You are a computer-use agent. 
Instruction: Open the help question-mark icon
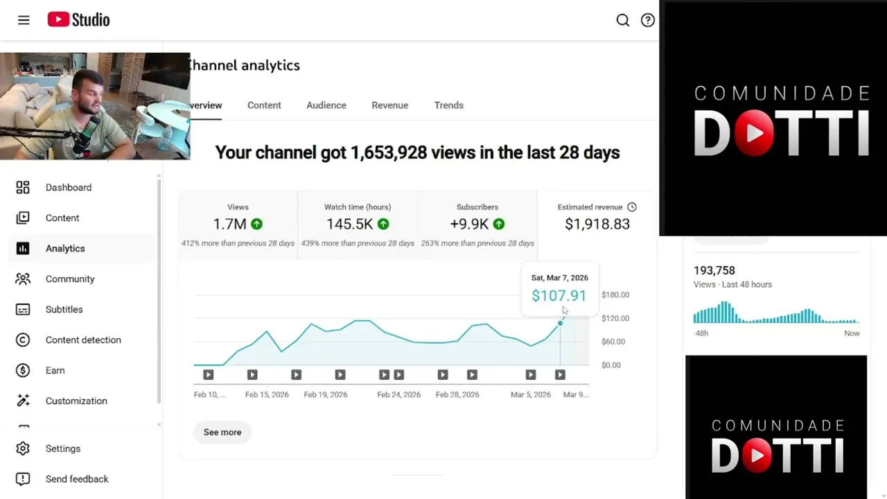click(x=648, y=20)
